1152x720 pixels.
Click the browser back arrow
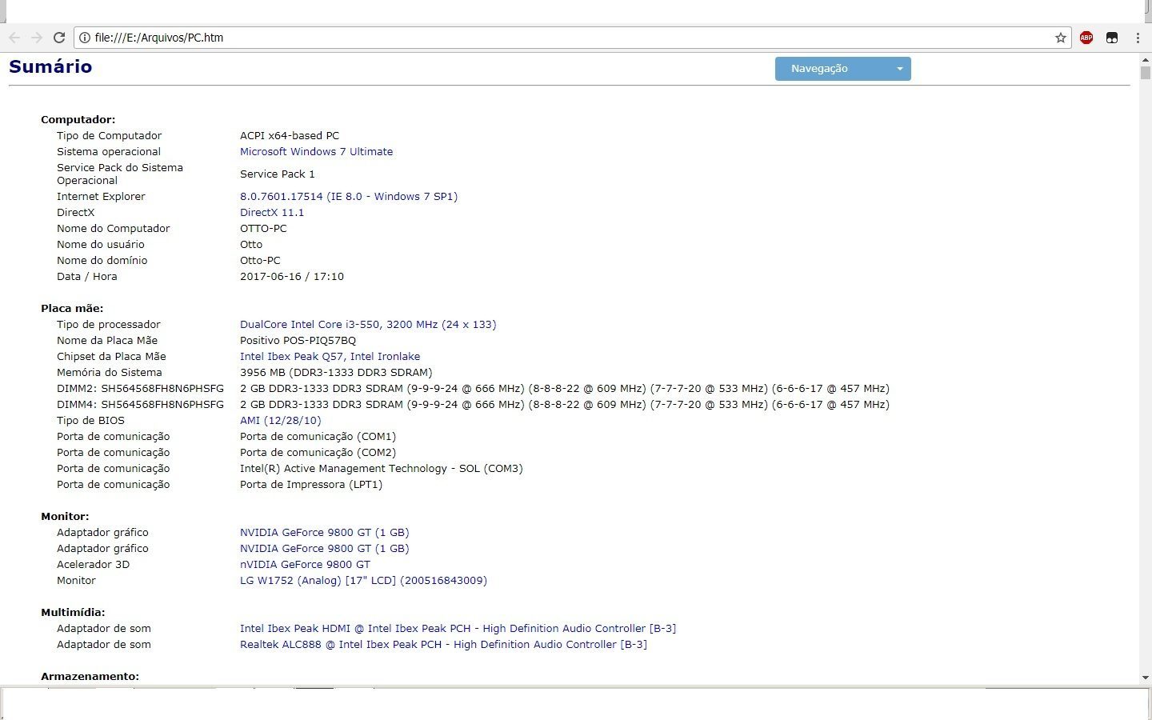point(14,38)
